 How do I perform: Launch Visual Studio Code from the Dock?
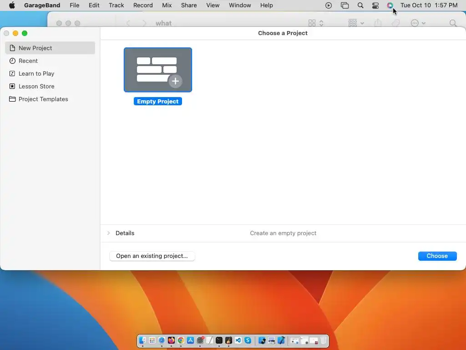pyautogui.click(x=238, y=340)
